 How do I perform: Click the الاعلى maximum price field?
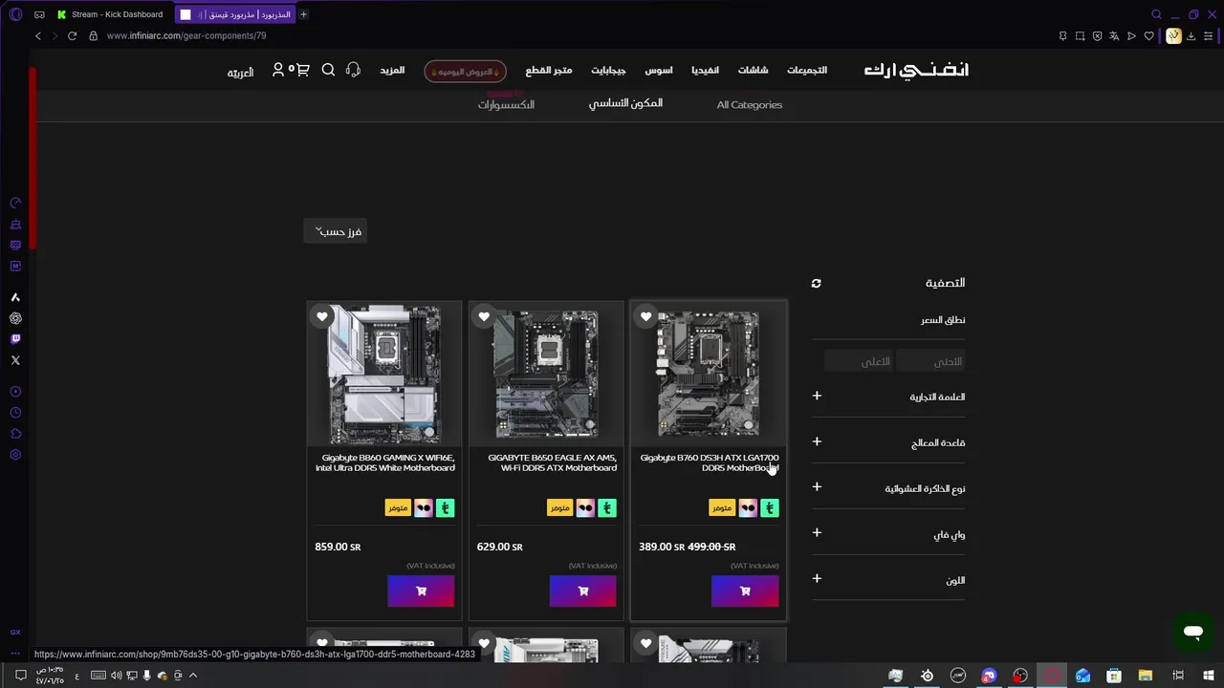pyautogui.click(x=859, y=361)
